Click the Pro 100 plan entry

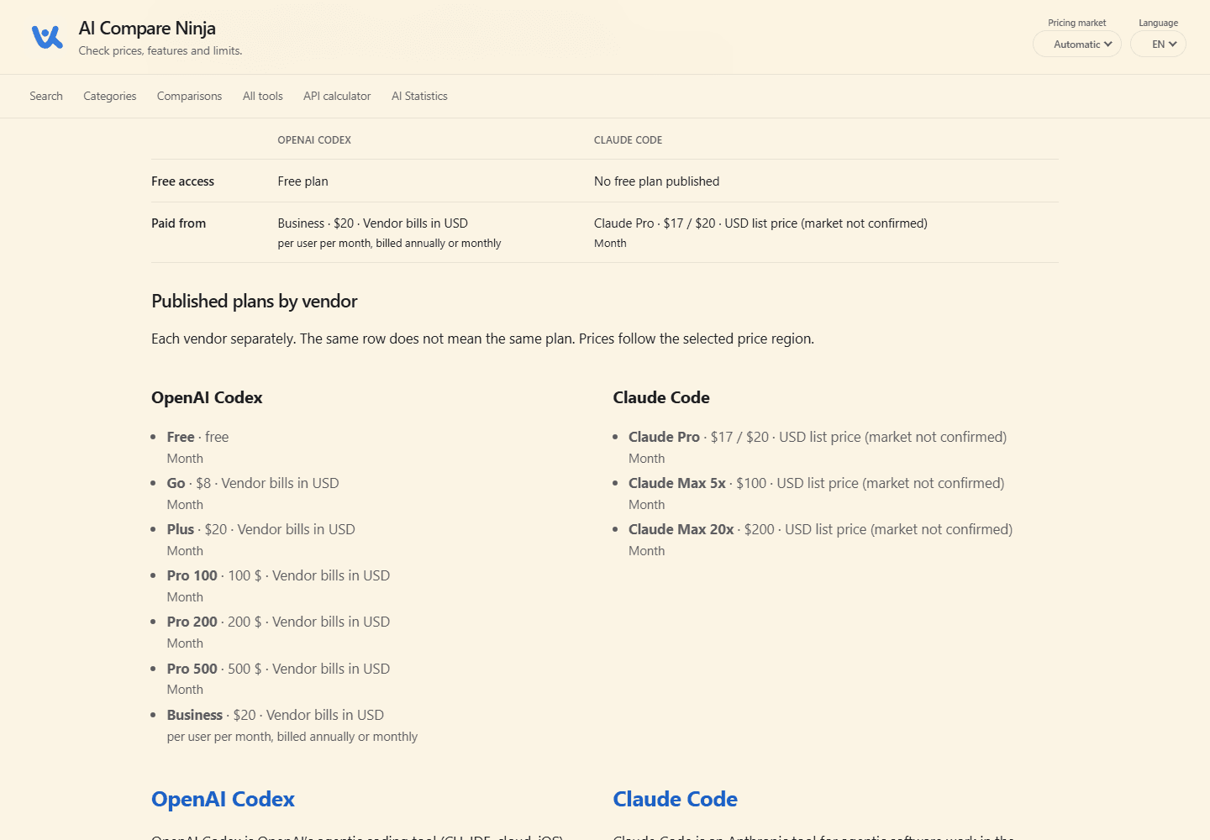click(x=278, y=585)
